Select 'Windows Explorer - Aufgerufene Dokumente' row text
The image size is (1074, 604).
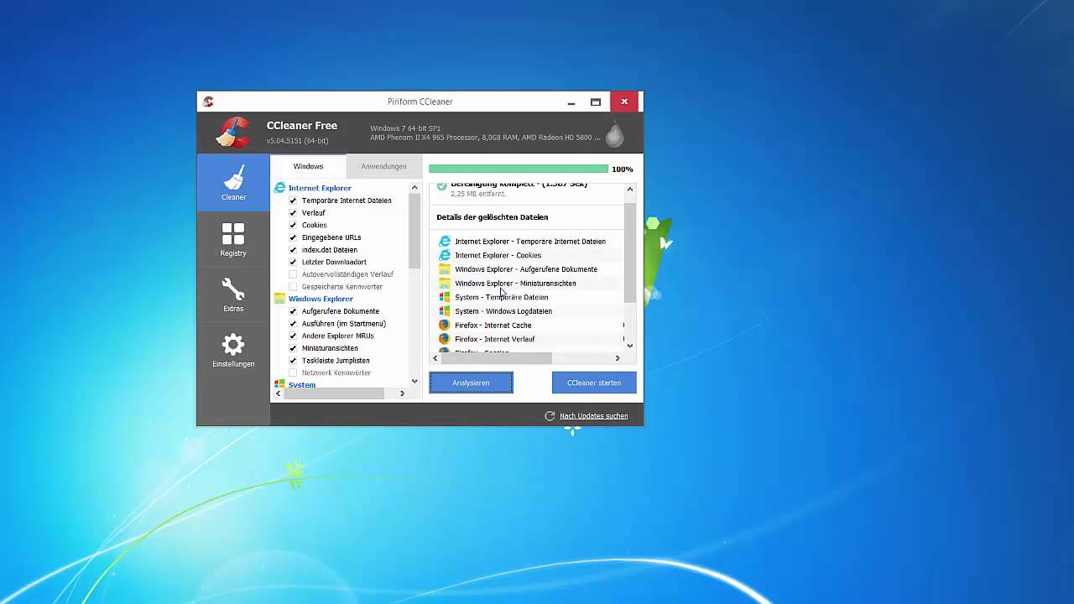[x=526, y=269]
